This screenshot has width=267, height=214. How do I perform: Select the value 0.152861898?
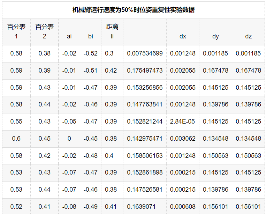[x=145, y=172]
